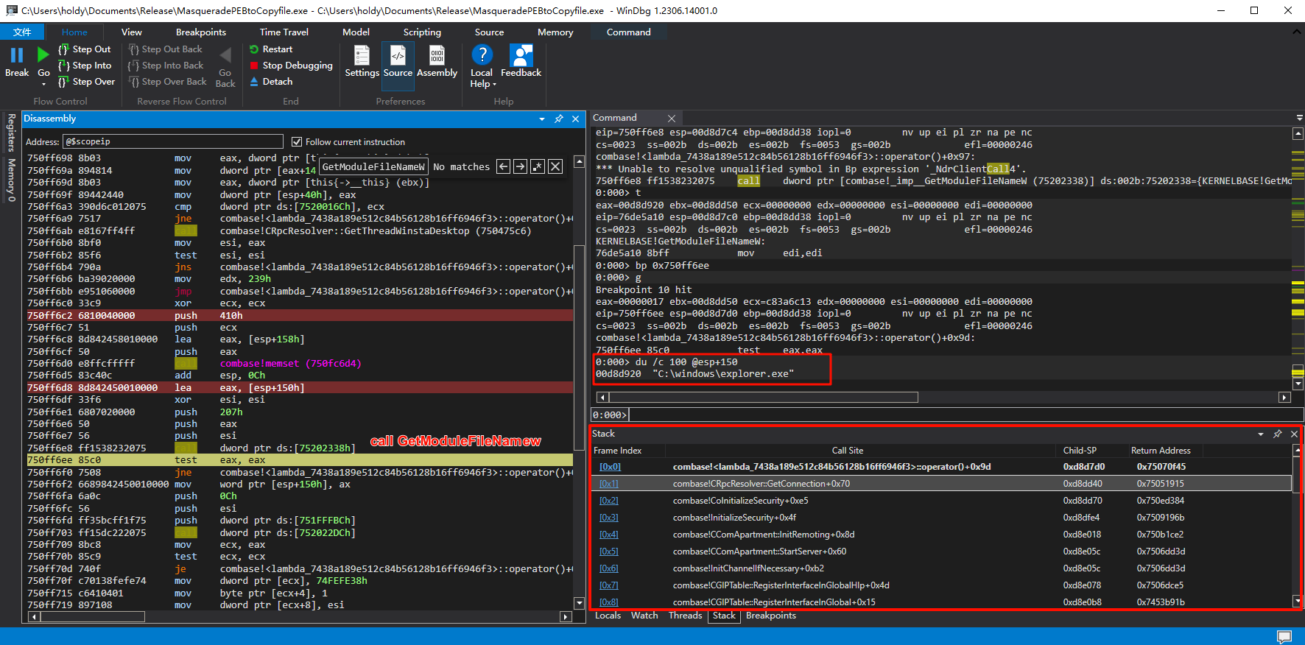The image size is (1305, 645).
Task: Switch to Breakpoints bottom tab
Action: click(x=770, y=616)
